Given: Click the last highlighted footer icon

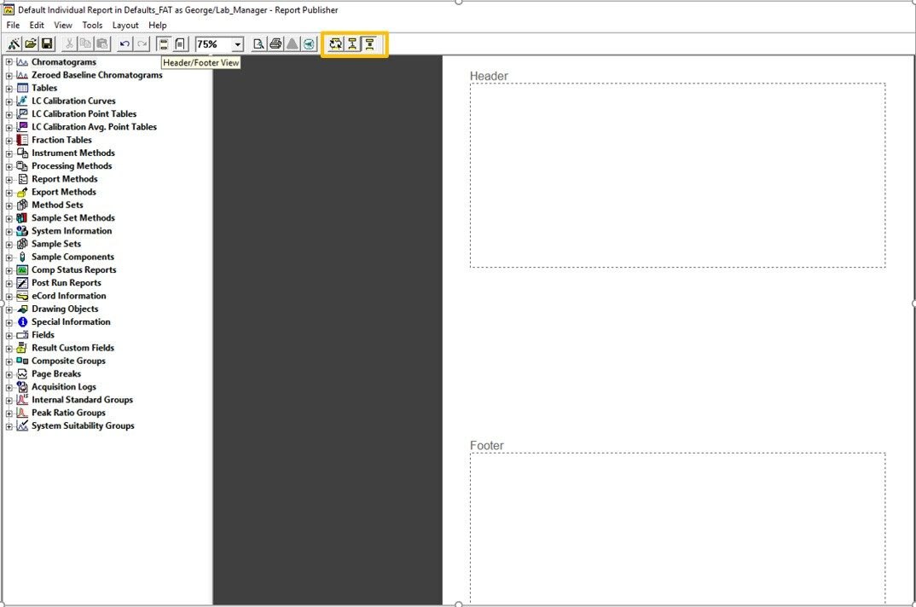Looking at the screenshot, I should click(x=369, y=43).
